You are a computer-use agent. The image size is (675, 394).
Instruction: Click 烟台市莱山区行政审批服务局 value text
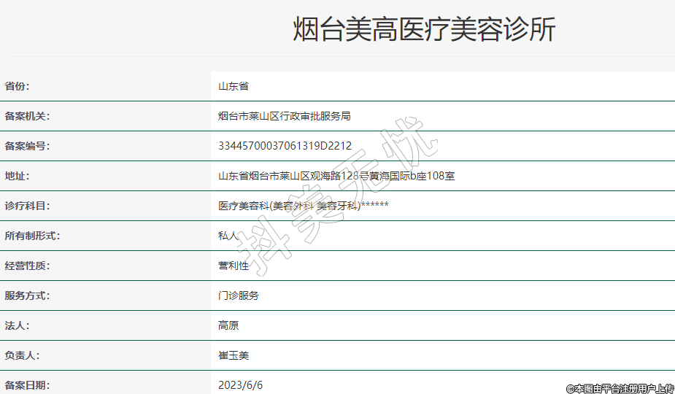[285, 116]
